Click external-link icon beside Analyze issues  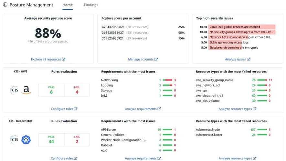249,59
